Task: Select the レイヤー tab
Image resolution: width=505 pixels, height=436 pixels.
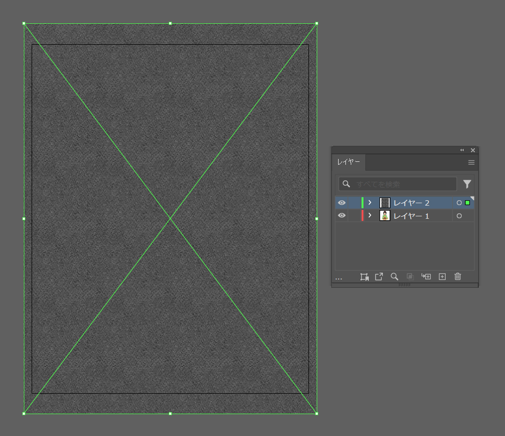Action: coord(349,162)
